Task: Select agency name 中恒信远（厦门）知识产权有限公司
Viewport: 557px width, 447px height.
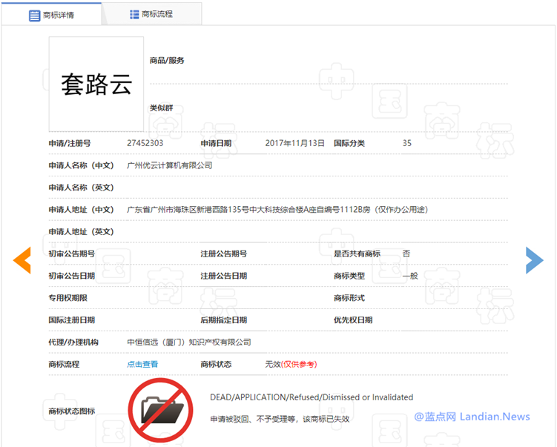Action: pyautogui.click(x=189, y=342)
